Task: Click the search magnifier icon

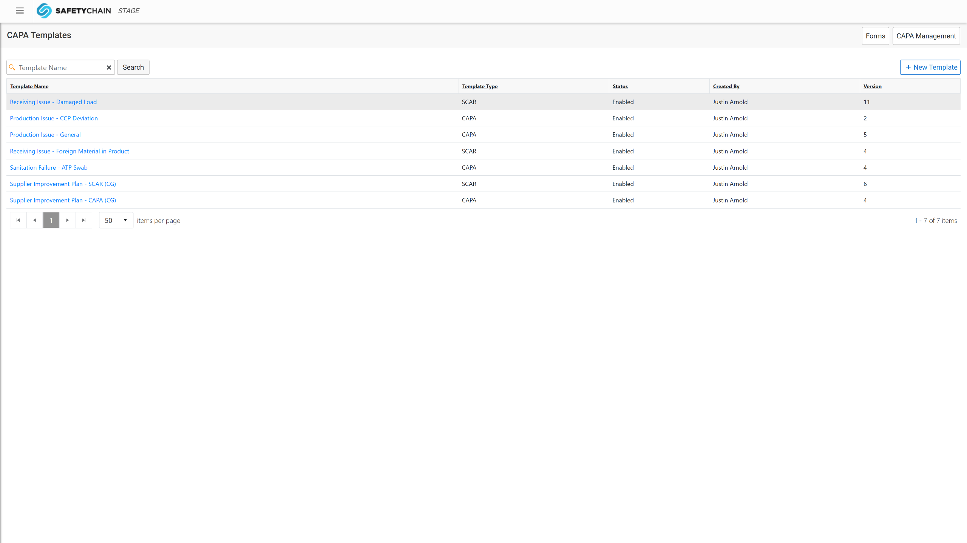Action: click(12, 67)
